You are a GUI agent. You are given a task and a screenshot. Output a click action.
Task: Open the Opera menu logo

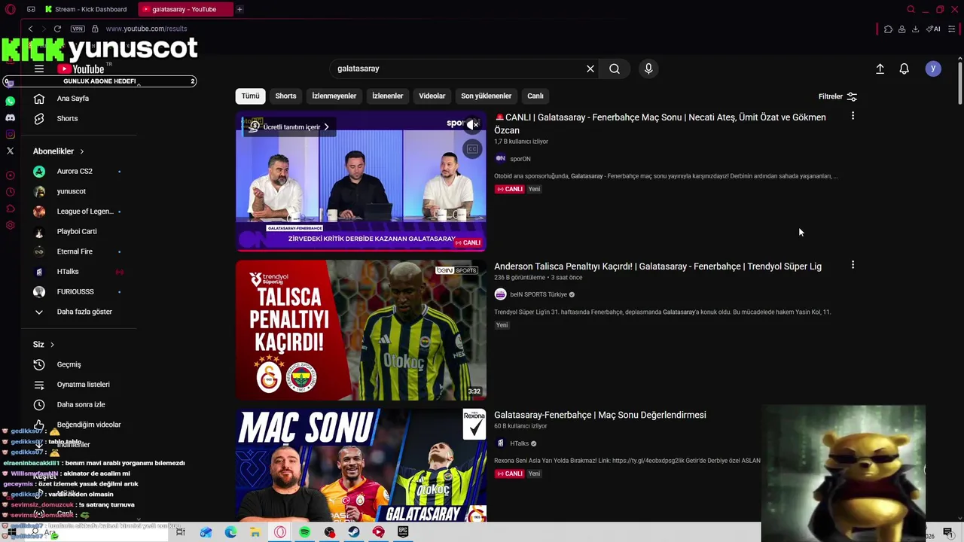(11, 9)
